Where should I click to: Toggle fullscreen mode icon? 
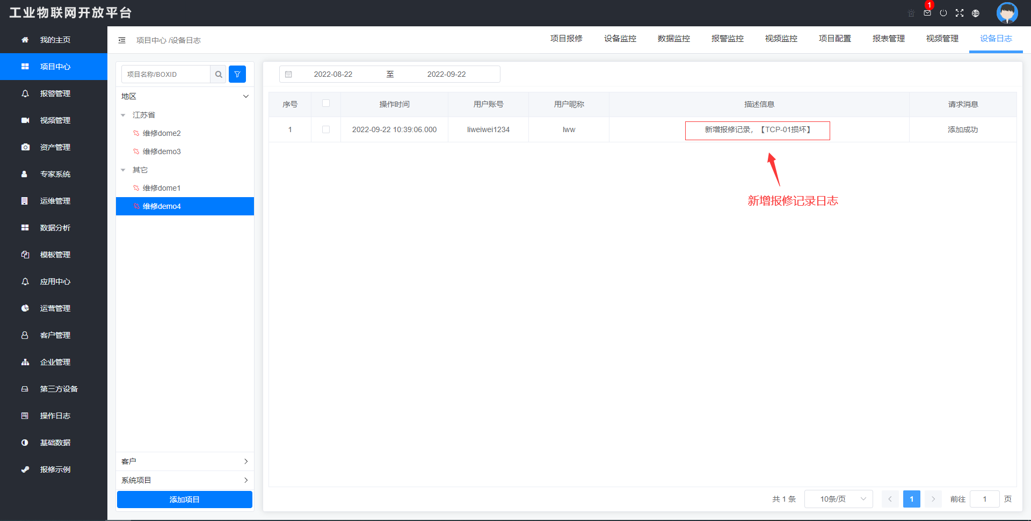coord(960,13)
